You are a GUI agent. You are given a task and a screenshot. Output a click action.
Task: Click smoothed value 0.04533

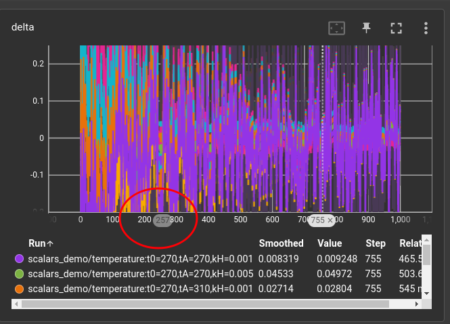[x=276, y=274]
